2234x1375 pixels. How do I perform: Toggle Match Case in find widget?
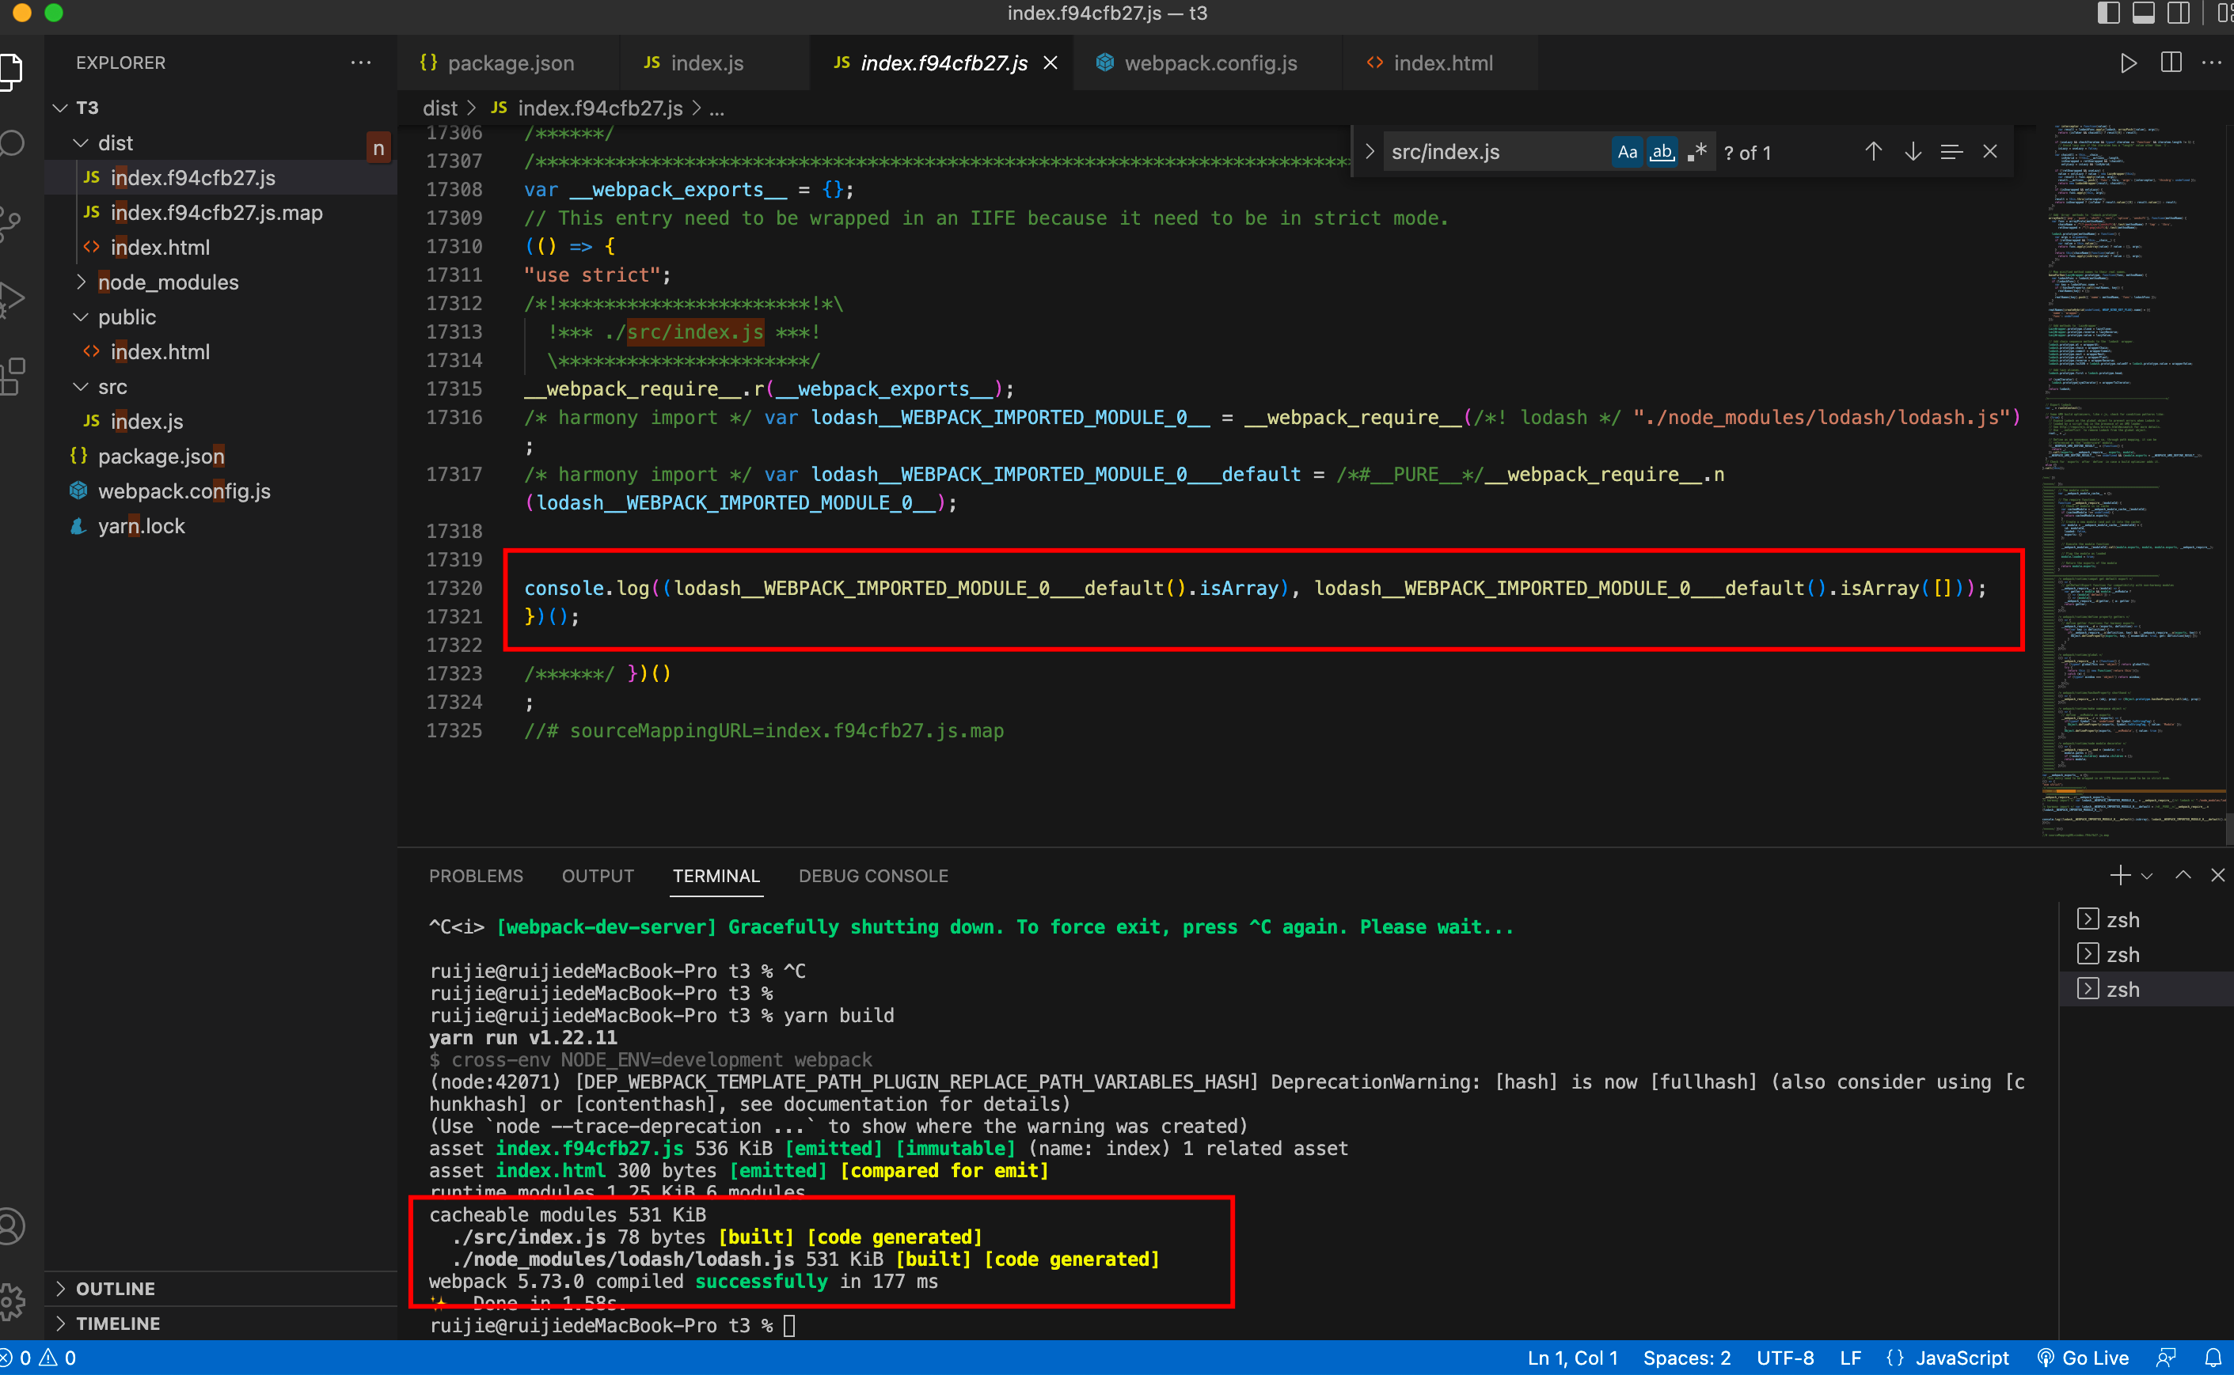(1627, 152)
